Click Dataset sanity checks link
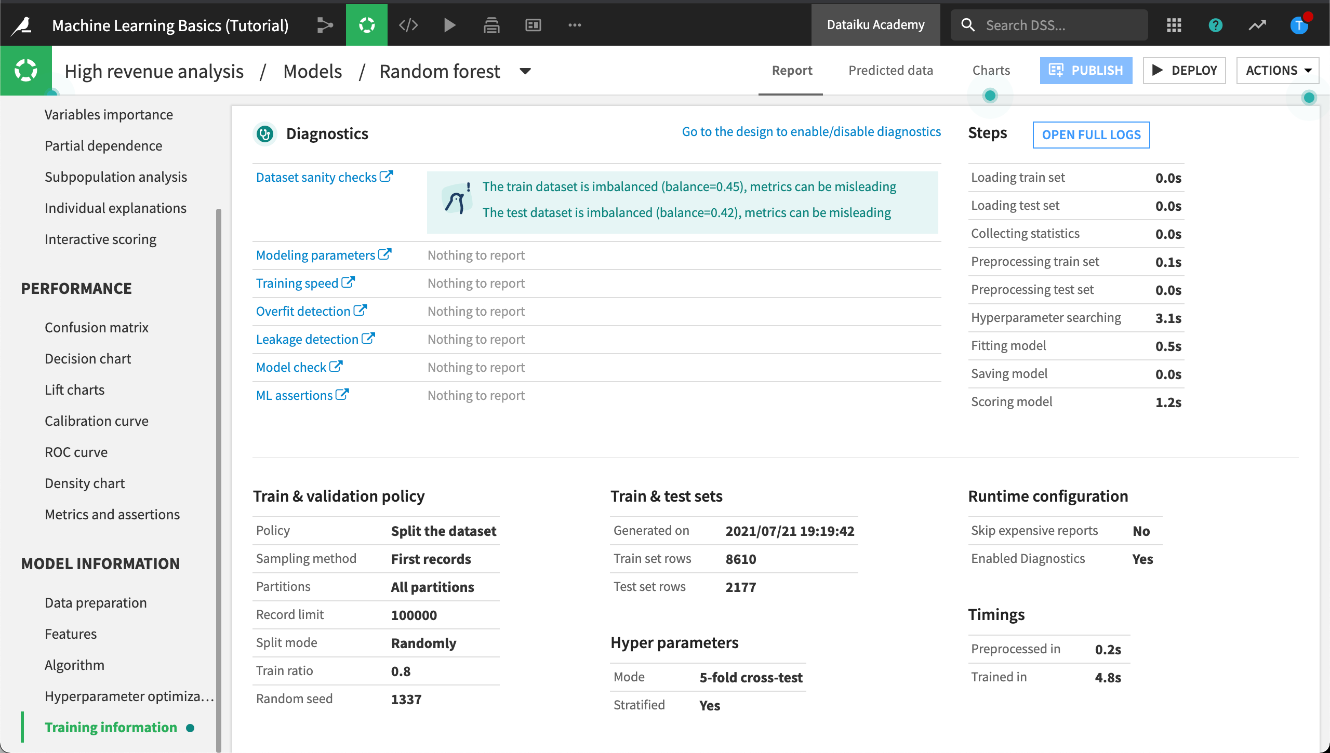Screen dimensions: 1330x753 [316, 177]
